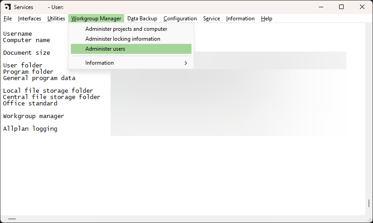Image resolution: width=373 pixels, height=223 pixels.
Task: Open the Service menu
Action: tap(211, 19)
